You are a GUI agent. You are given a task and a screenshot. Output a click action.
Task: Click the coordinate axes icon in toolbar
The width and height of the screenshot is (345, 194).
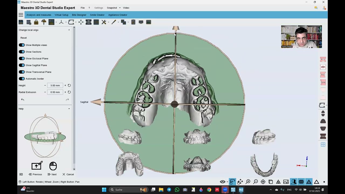[61, 22]
